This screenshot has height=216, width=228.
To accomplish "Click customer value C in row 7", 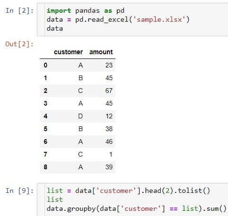I will [80, 154].
